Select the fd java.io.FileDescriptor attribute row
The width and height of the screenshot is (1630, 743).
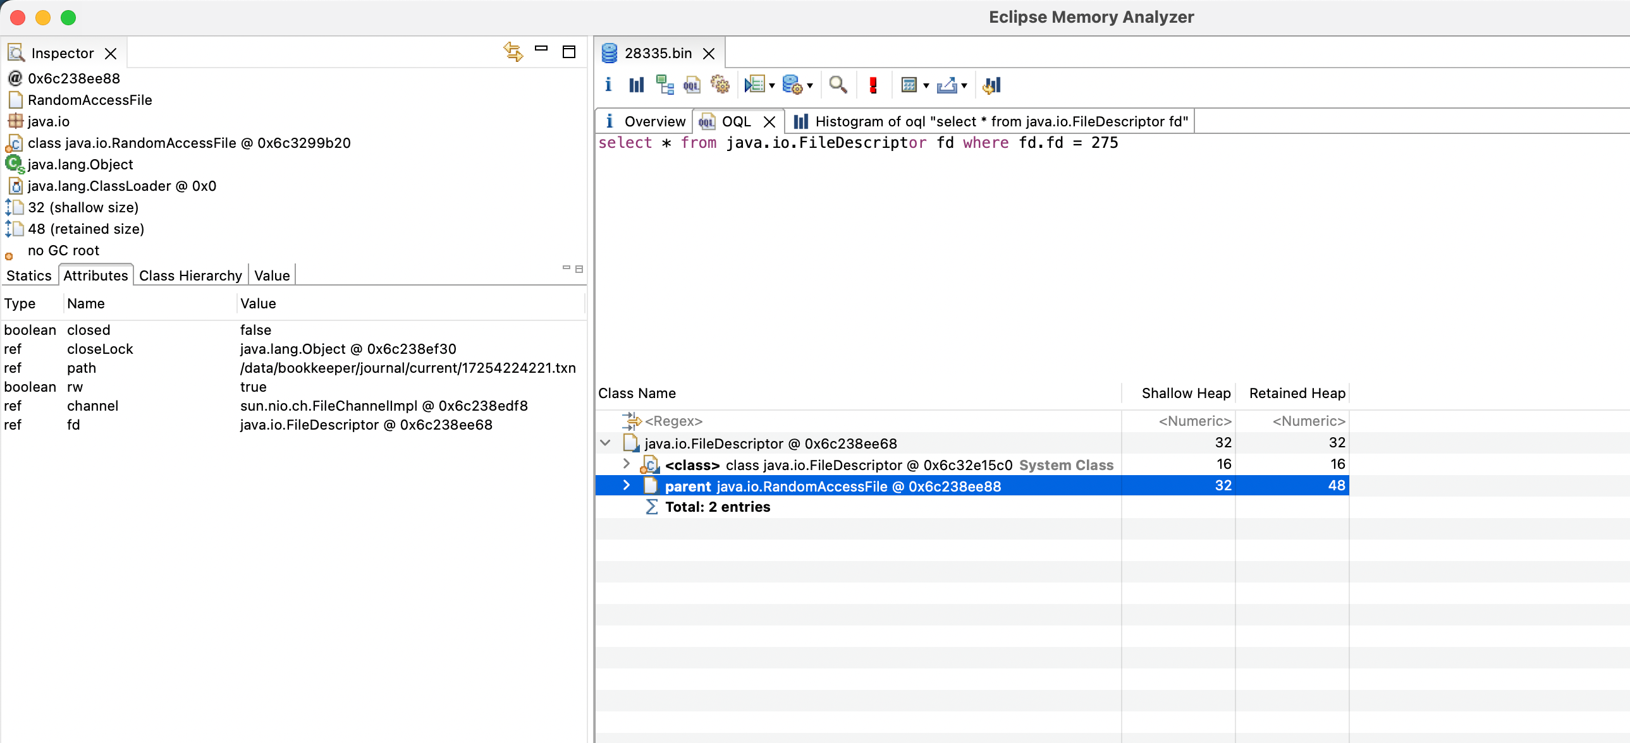(293, 425)
